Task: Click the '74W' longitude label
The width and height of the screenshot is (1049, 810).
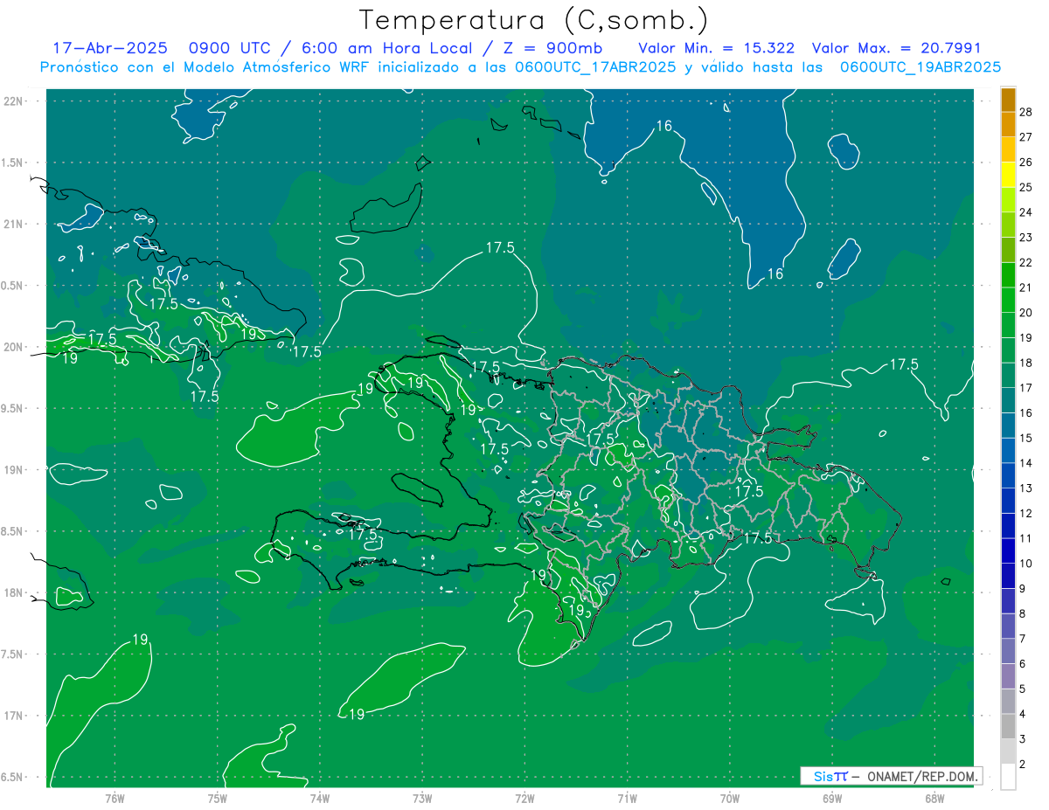Action: tap(319, 799)
